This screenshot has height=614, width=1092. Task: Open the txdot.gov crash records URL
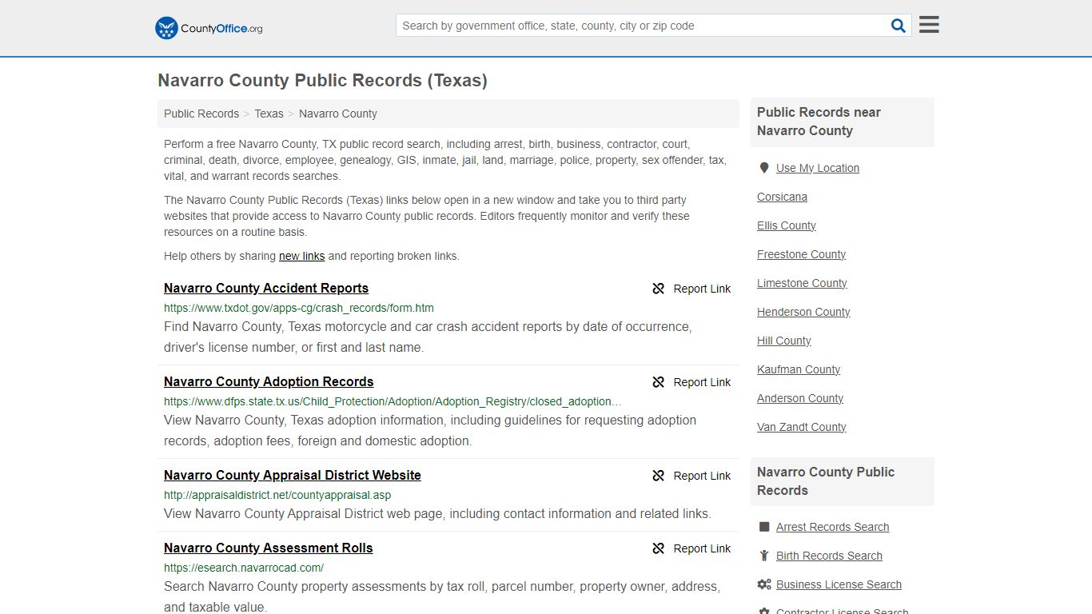[x=299, y=308]
